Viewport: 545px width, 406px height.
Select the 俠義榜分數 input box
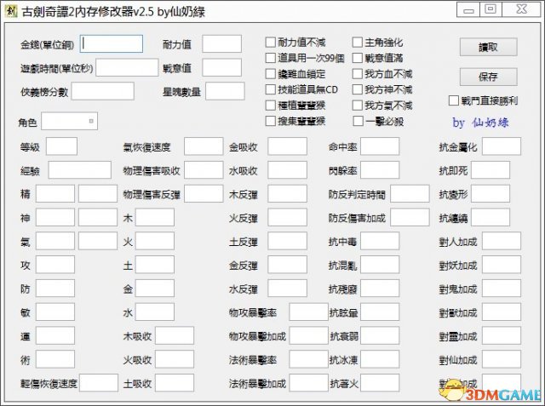[x=102, y=91]
